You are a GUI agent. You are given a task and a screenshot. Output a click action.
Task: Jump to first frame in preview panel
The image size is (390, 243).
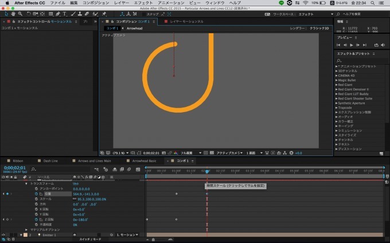tap(339, 45)
